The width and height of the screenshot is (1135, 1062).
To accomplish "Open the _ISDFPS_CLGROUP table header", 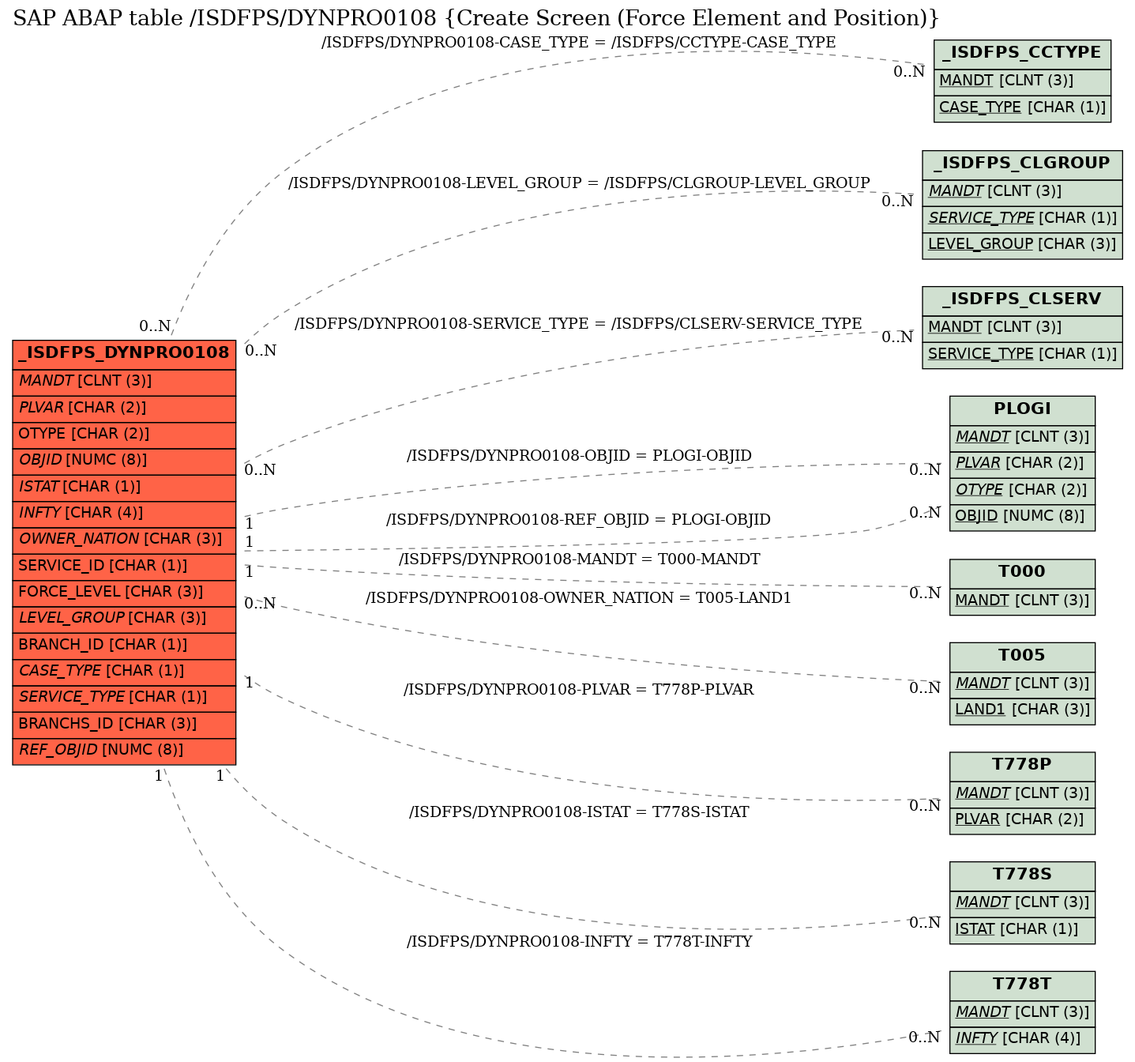I will coord(1022,164).
